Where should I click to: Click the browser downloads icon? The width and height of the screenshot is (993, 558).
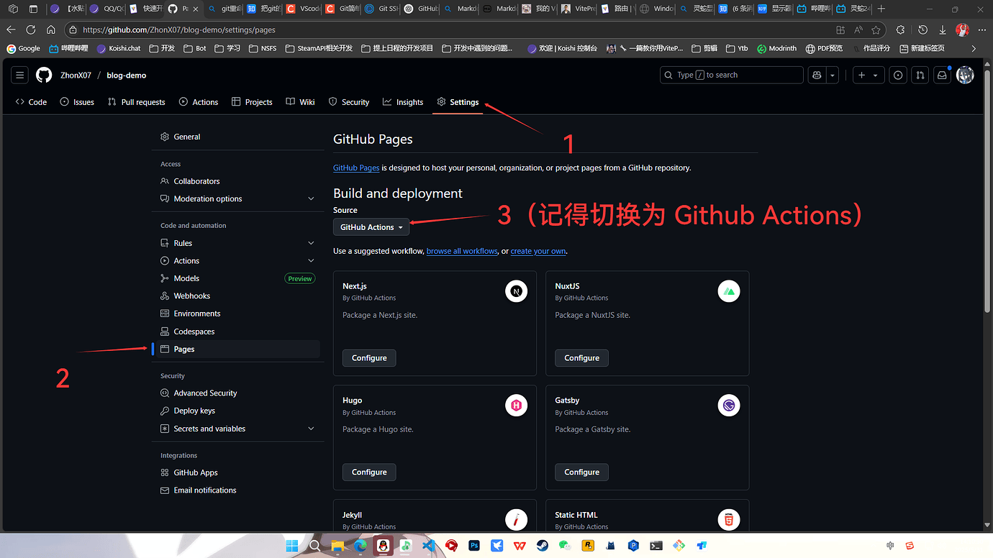(x=943, y=29)
